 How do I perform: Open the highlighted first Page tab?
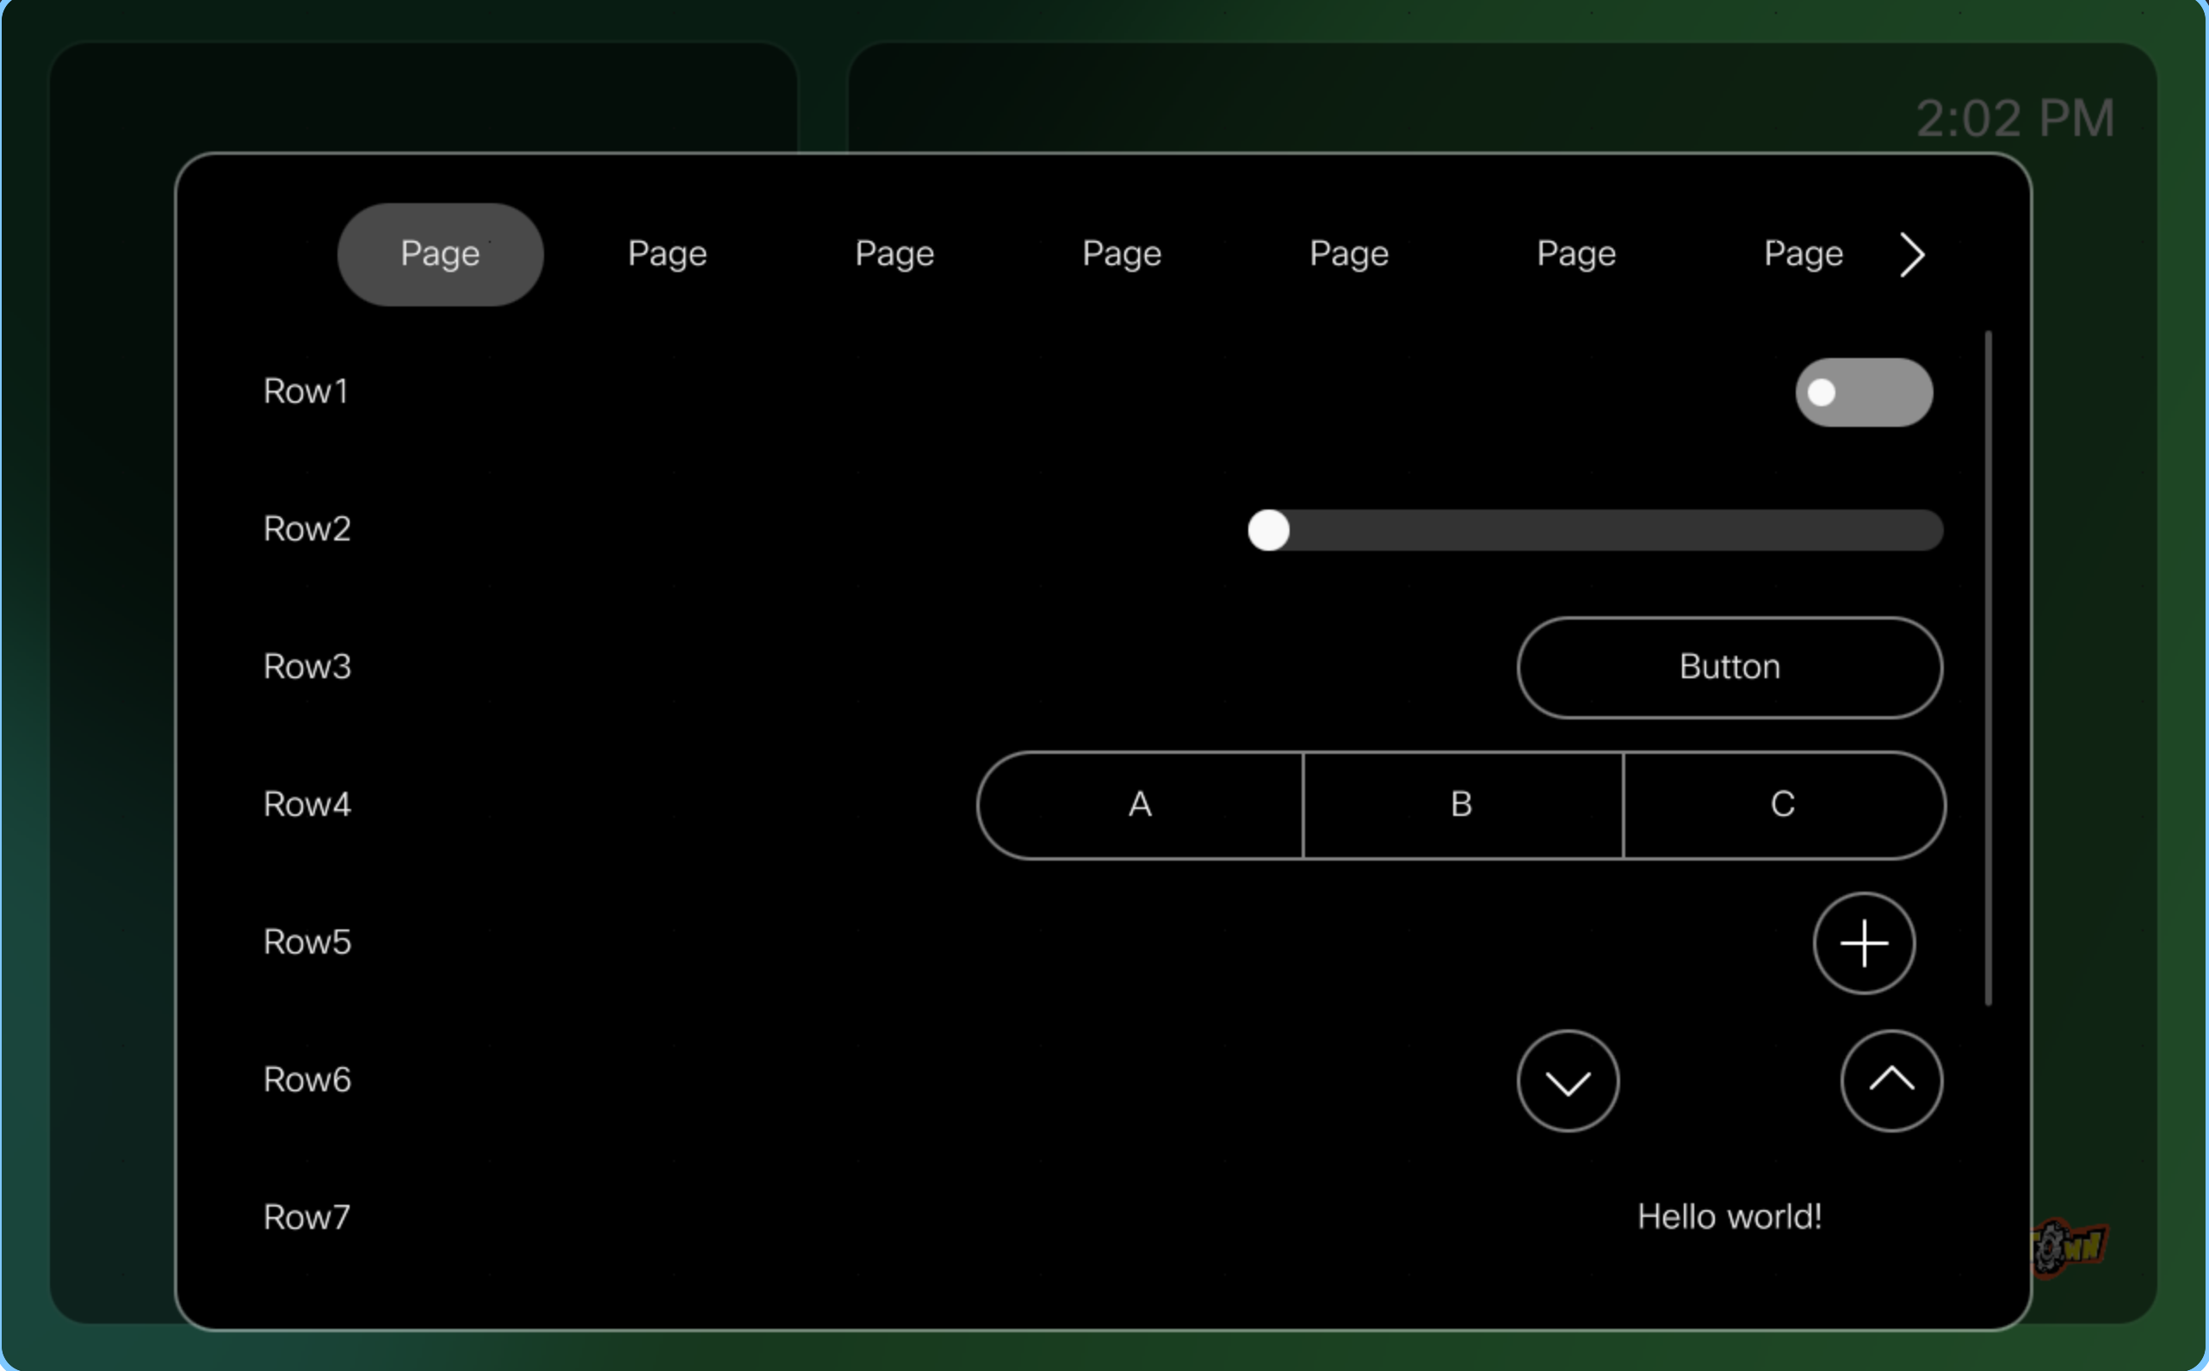[441, 255]
